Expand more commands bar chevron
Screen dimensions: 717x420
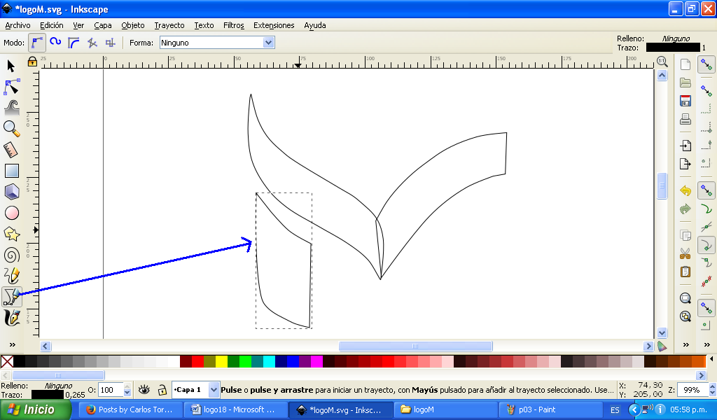click(685, 344)
